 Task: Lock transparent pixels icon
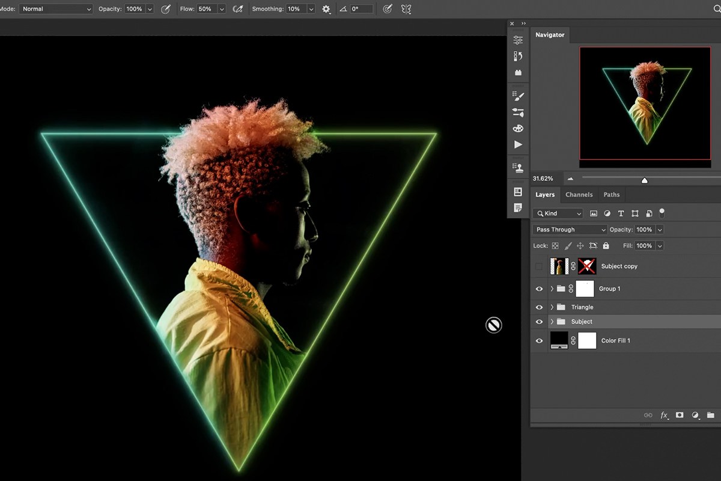(555, 246)
